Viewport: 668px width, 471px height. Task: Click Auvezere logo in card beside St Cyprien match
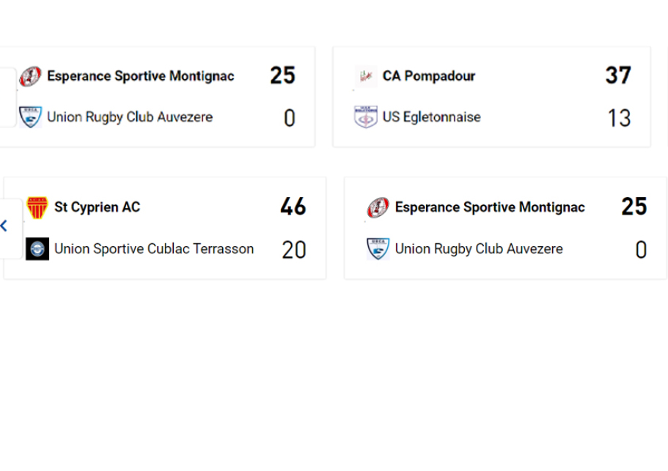(x=378, y=249)
